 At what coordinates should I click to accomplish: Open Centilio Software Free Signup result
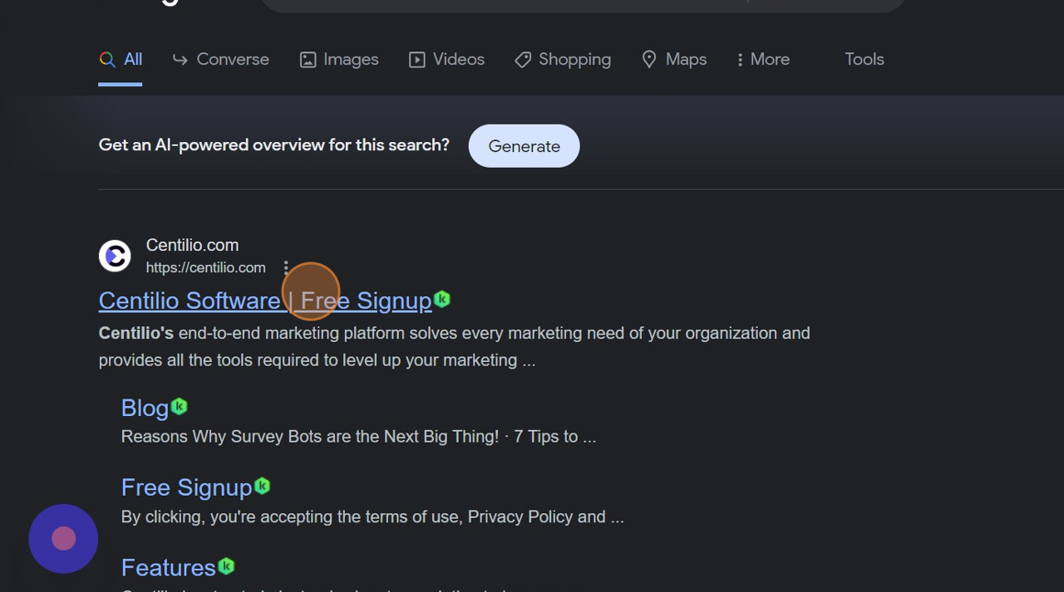coord(265,301)
